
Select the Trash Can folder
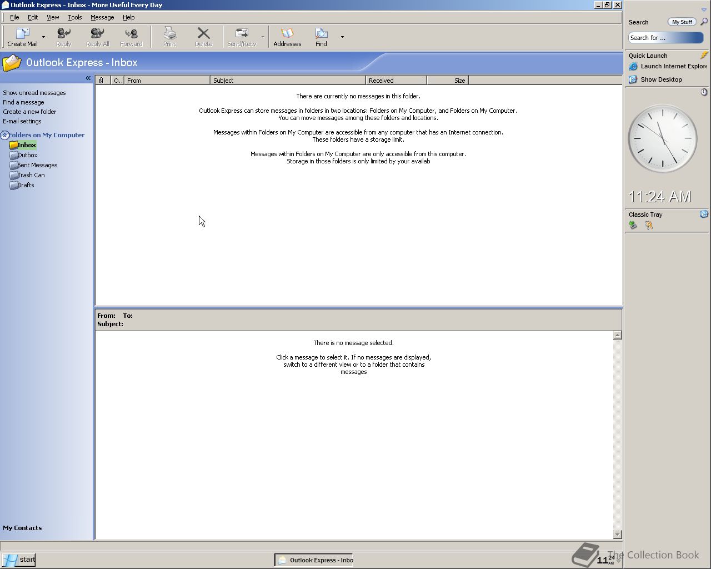click(27, 175)
